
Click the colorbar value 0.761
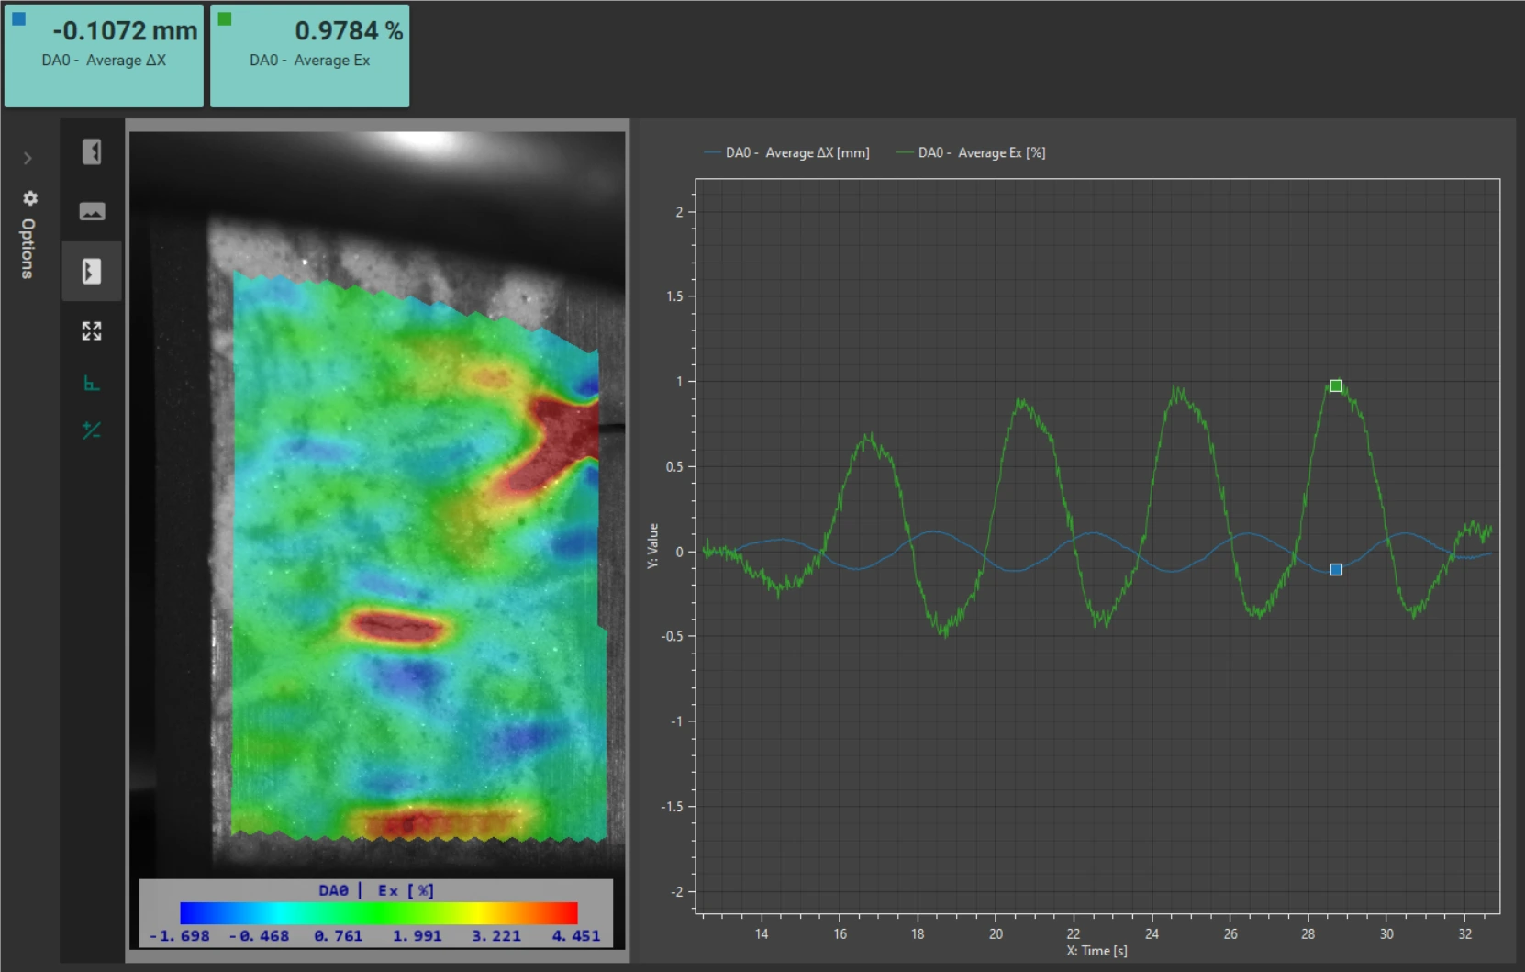(x=338, y=936)
